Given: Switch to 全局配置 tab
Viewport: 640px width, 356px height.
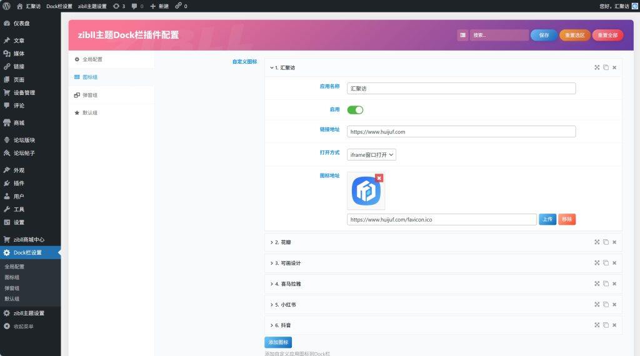Looking at the screenshot, I should click(111, 59).
